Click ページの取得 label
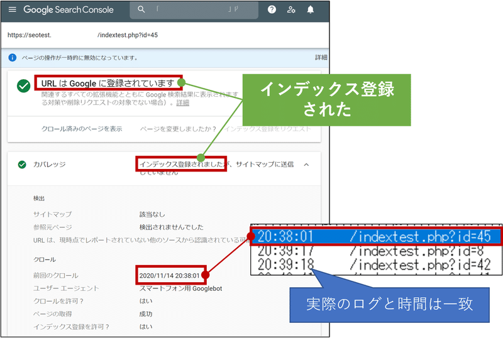The image size is (503, 338). pyautogui.click(x=53, y=314)
